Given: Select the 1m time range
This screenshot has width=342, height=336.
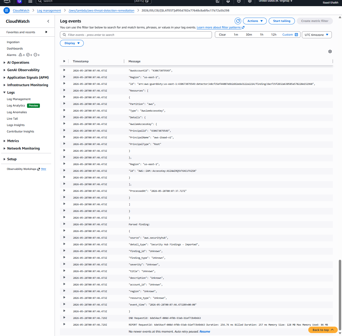Looking at the screenshot, I should pos(236,35).
